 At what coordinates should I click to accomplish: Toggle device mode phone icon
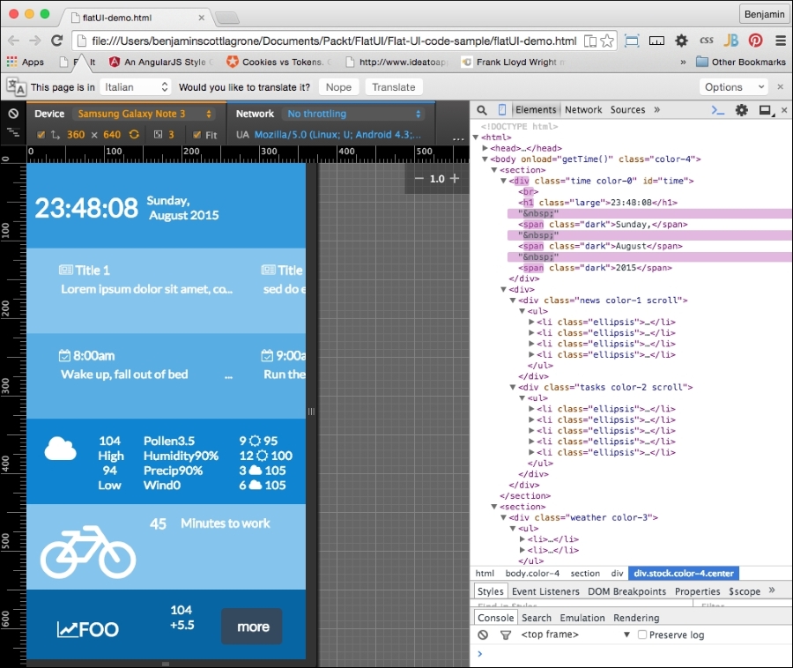coord(502,110)
